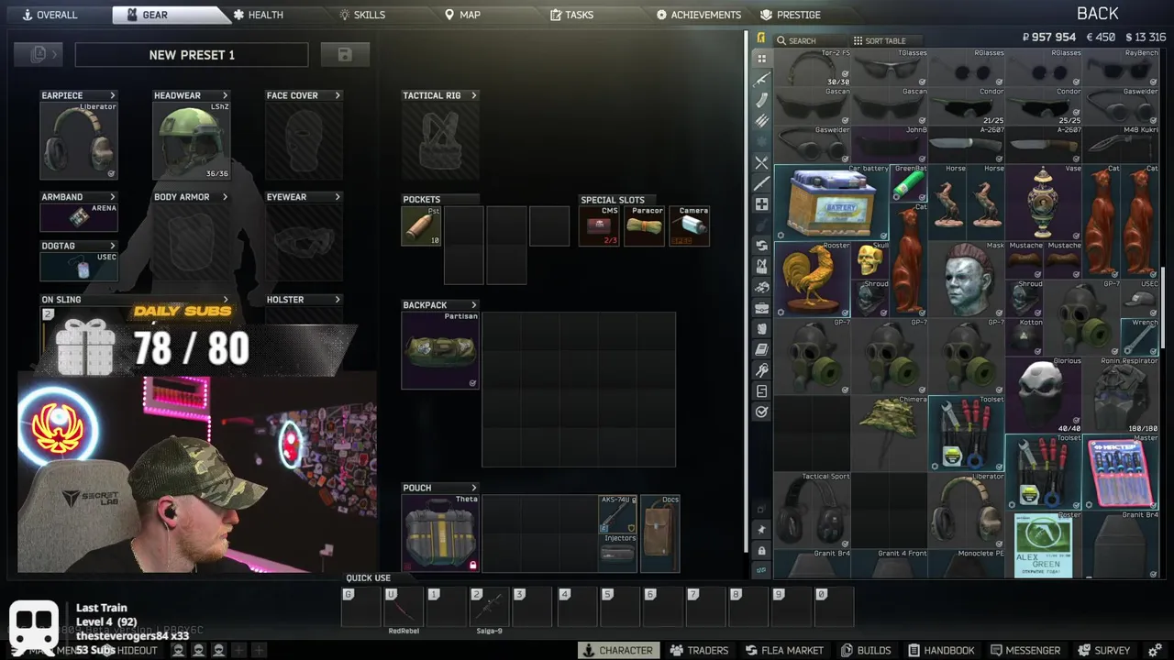Viewport: 1174px width, 660px height.
Task: Click the save preset floppy icon
Action: pos(345,55)
